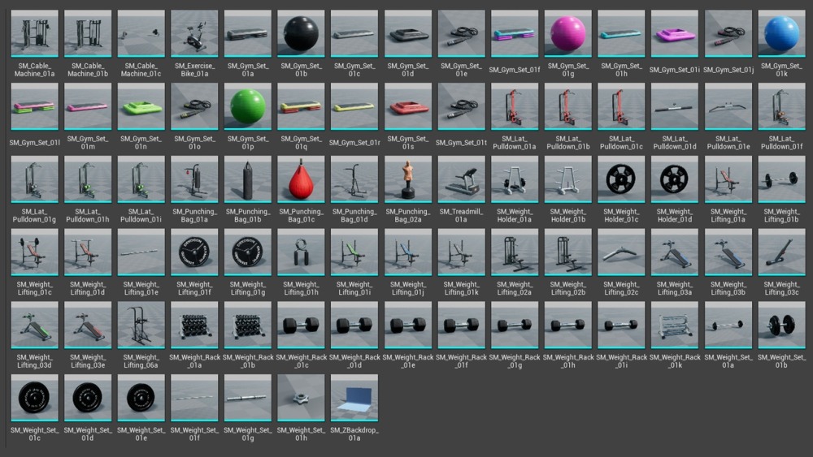
Task: Click the SM_Treadmill_01a treadmill asset
Action: click(462, 179)
